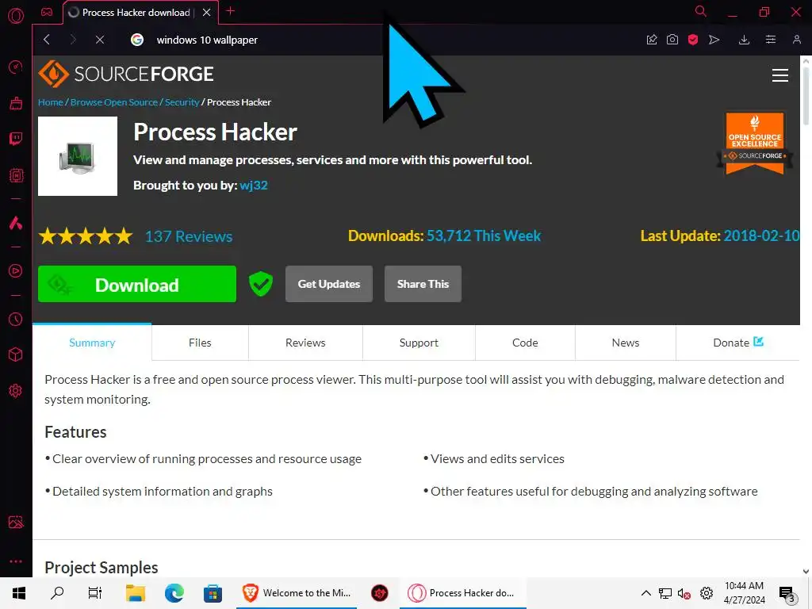
Task: Open the browser downloads icon
Action: (744, 40)
